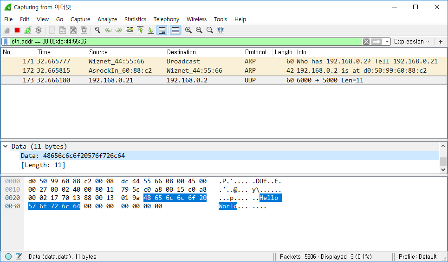Click inside the display filter field
This screenshot has height=262, width=448.
tap(186, 42)
